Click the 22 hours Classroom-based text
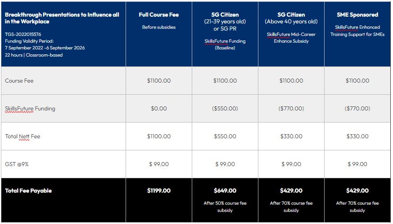 click(34, 55)
